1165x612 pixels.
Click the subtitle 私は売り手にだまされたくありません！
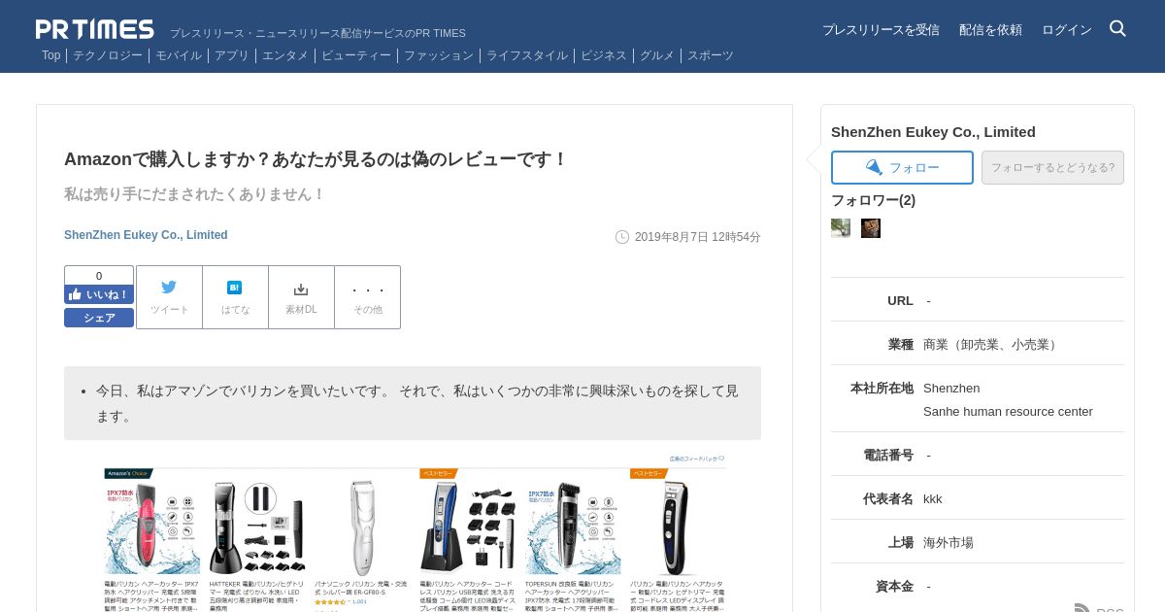[x=195, y=194]
